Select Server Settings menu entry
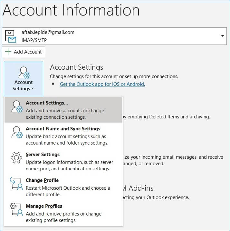 (x=63, y=161)
